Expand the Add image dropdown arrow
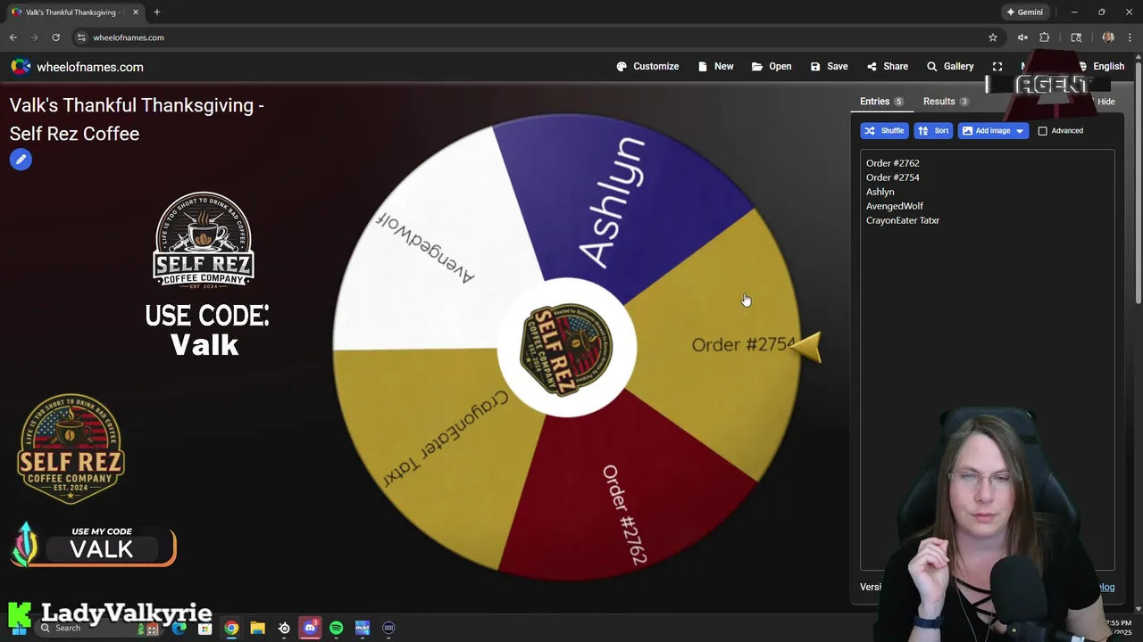 (x=1020, y=131)
